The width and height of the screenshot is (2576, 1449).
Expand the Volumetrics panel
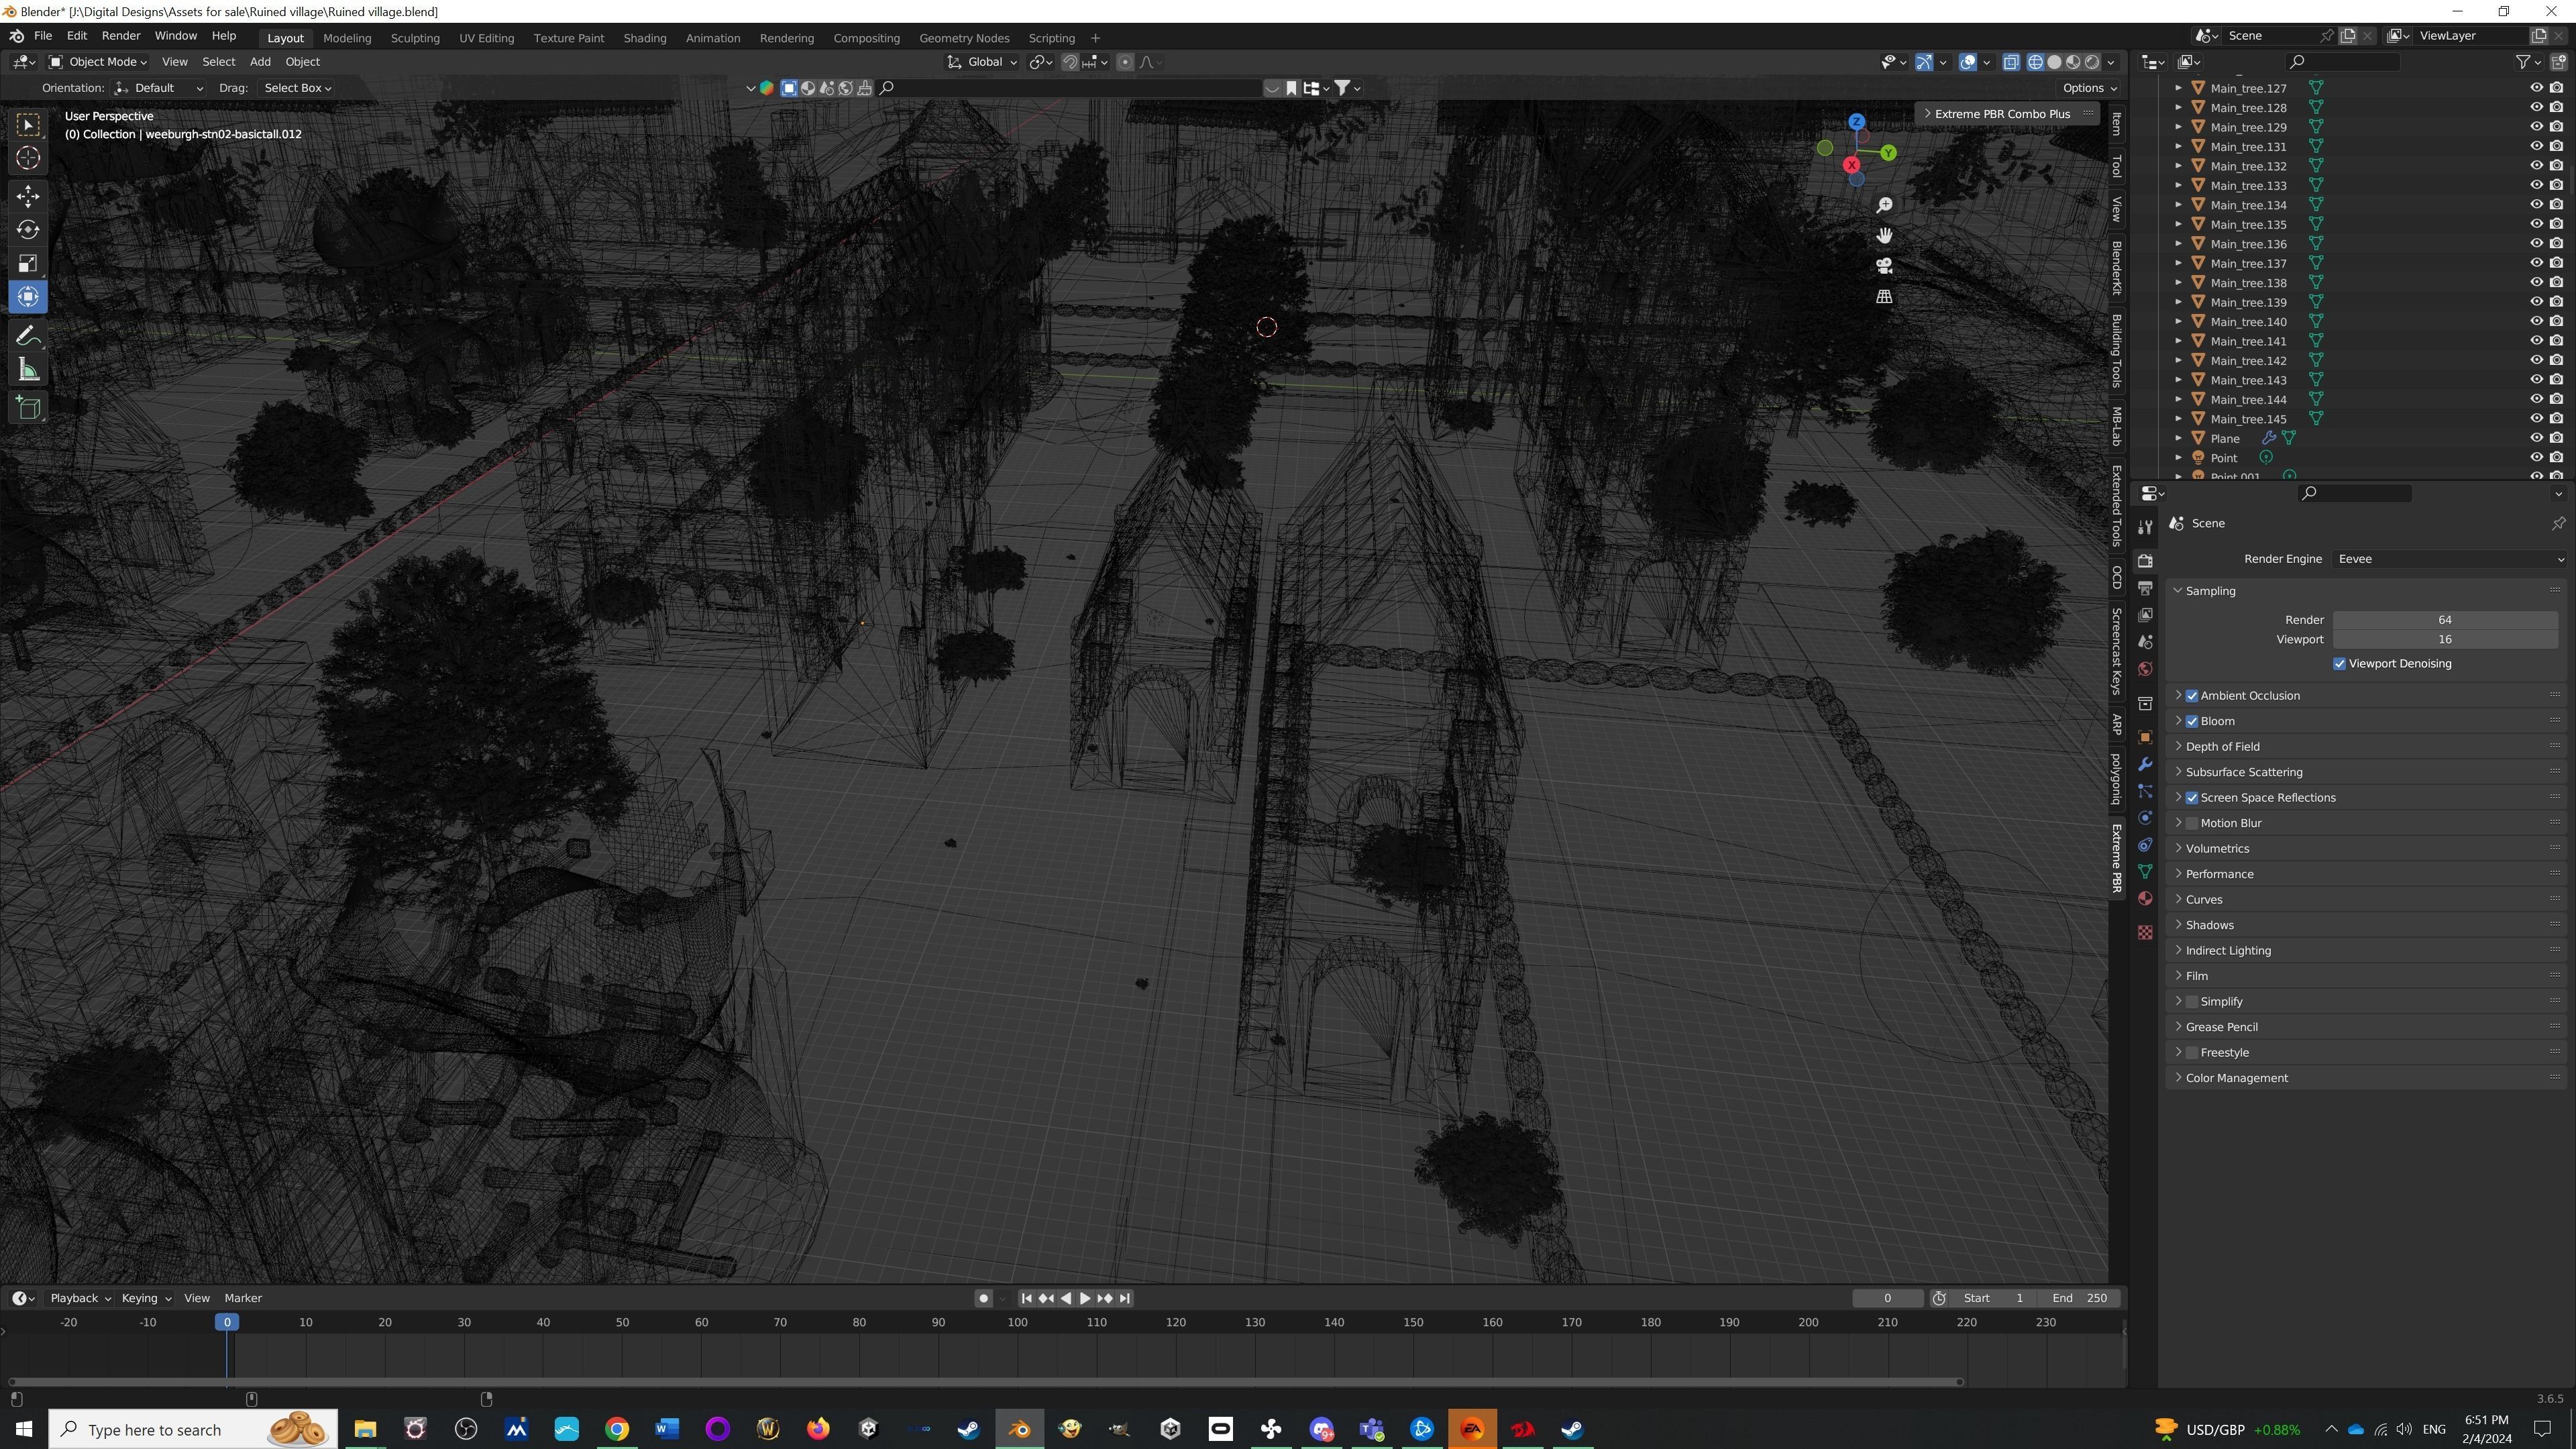(x=2217, y=849)
